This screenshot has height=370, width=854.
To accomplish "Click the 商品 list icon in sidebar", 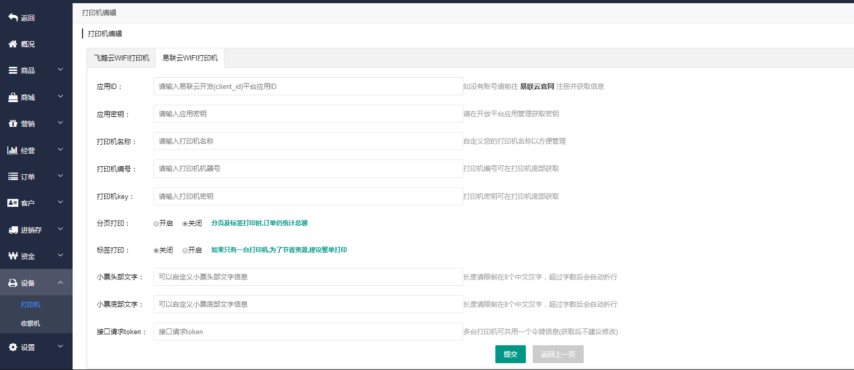I will tap(13, 71).
